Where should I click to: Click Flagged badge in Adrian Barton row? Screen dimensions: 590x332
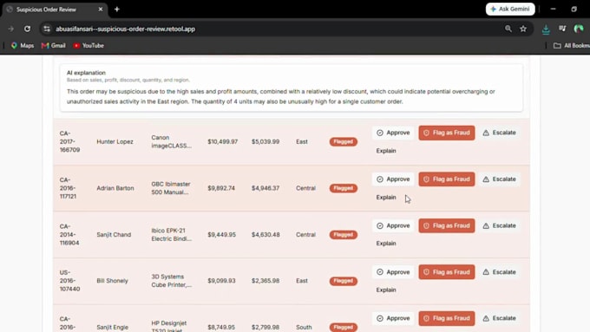tap(344, 188)
